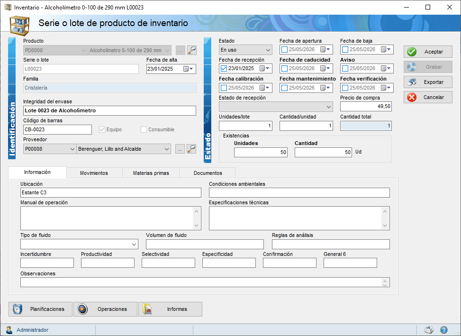
Task: Click the Código de barras field
Action: 58,130
